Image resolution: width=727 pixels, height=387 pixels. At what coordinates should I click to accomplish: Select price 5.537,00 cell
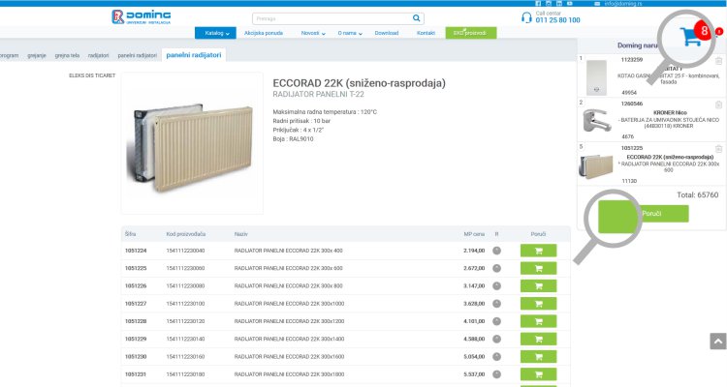click(474, 374)
